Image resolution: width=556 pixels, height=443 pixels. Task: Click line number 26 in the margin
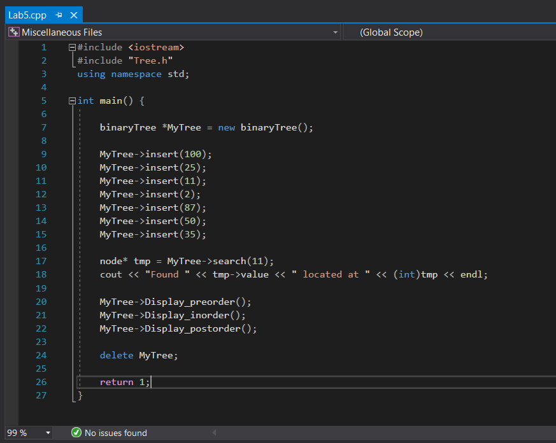coord(41,382)
